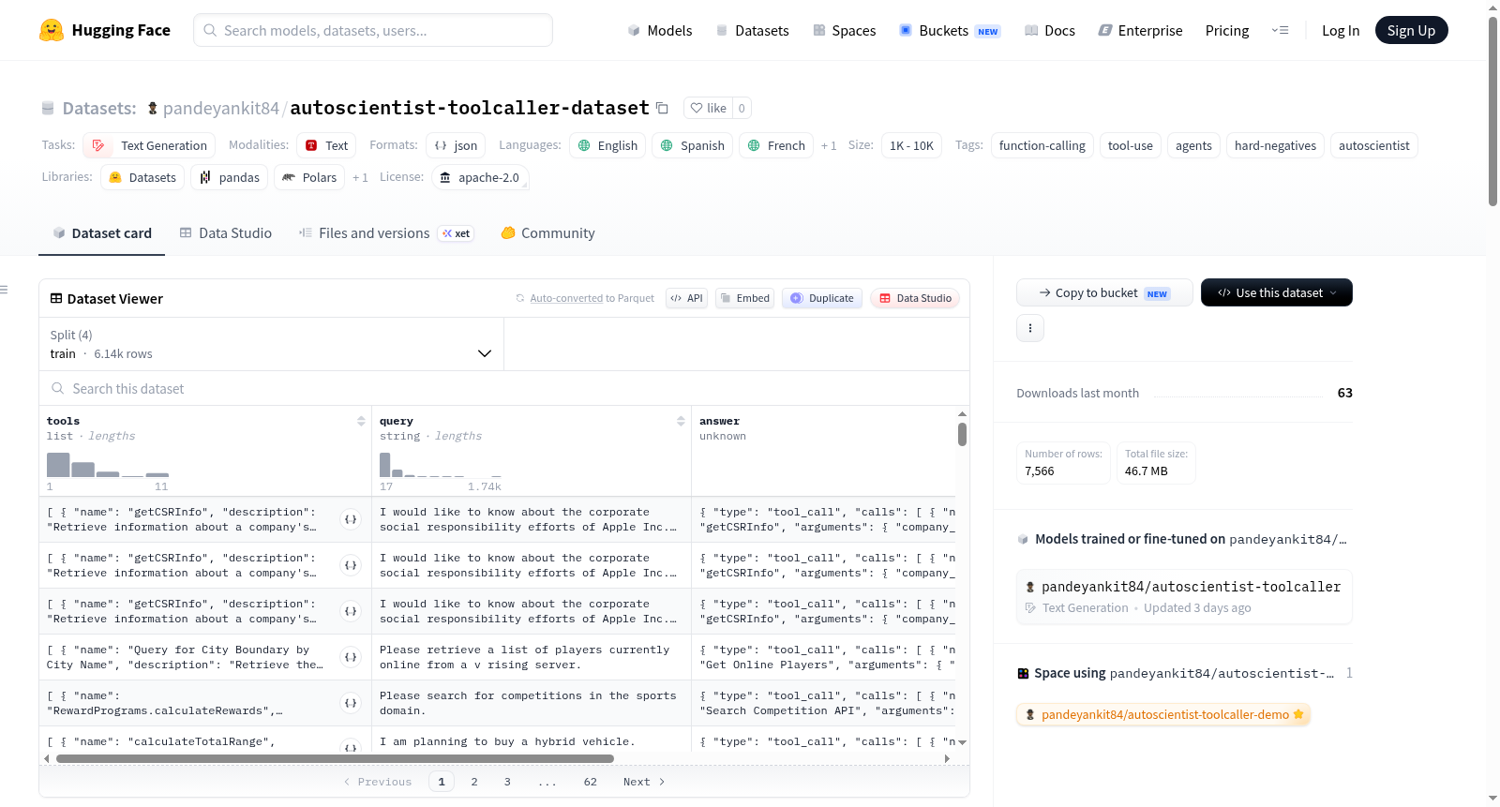The image size is (1500, 807).
Task: Go to page 62 of dataset viewer
Action: pos(590,782)
